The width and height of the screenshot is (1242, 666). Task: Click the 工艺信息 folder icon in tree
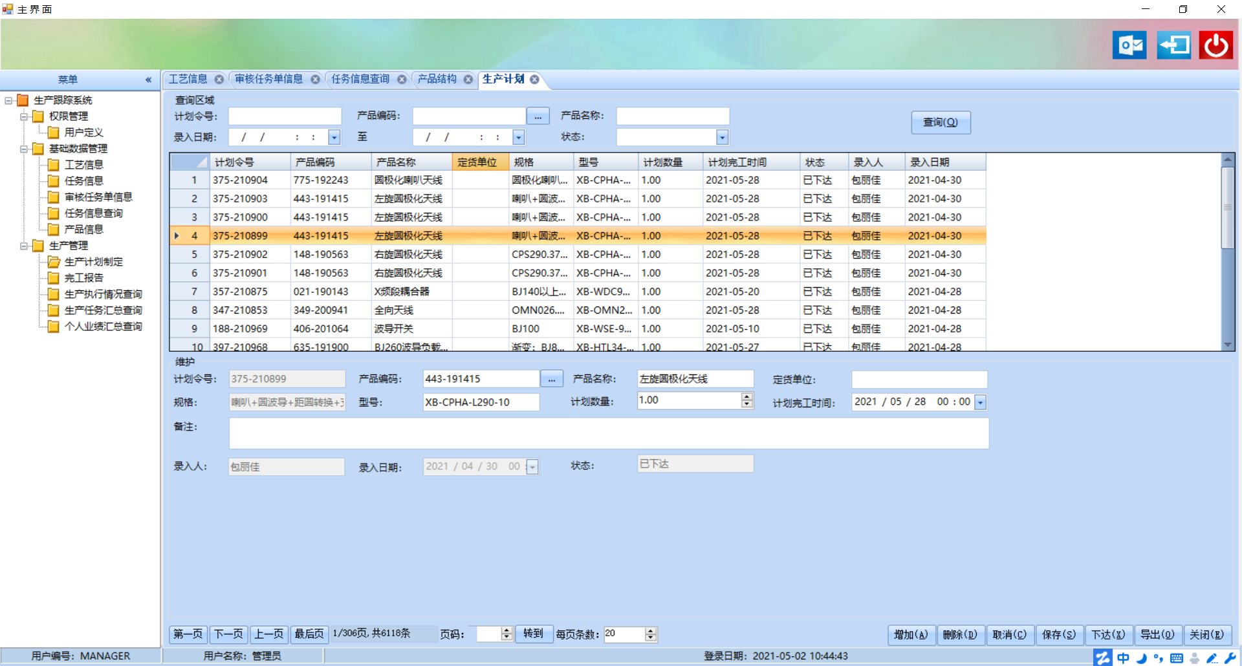(54, 165)
